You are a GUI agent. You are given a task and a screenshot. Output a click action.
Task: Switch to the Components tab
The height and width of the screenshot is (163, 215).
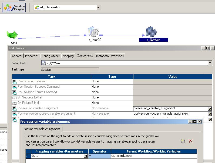85,56
